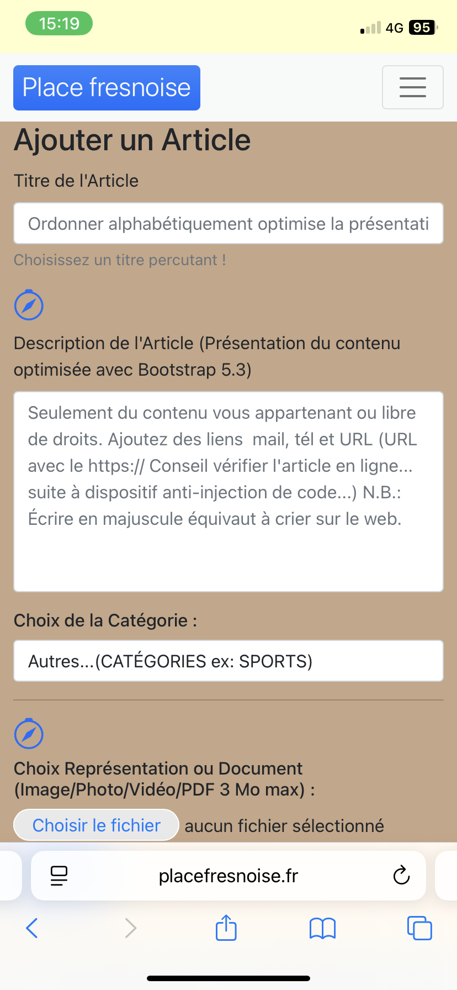Go back to previous page
Viewport: 457px width, 990px height.
(x=32, y=928)
